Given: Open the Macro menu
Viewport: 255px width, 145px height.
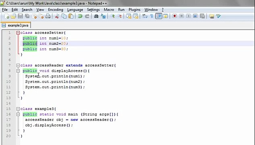Looking at the screenshot, I should coord(109,10).
